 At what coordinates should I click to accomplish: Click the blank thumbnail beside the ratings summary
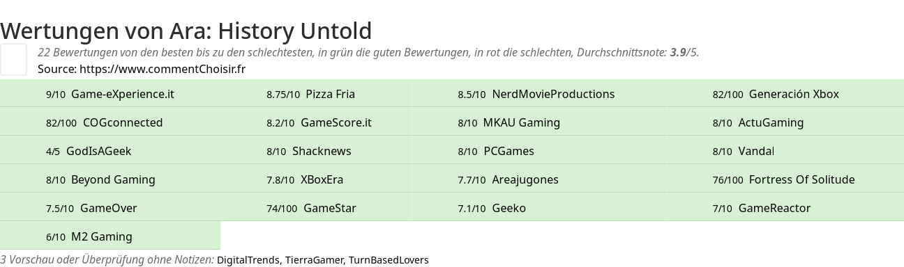coord(13,59)
